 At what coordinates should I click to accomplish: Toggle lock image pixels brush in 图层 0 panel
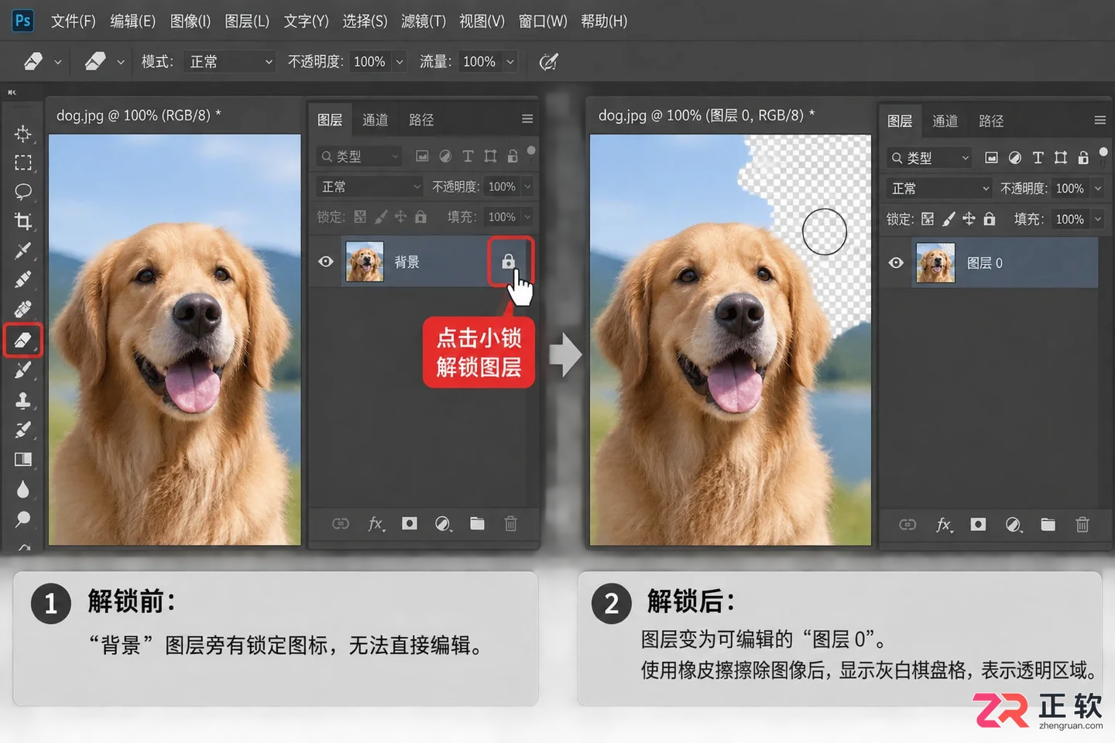(x=949, y=219)
